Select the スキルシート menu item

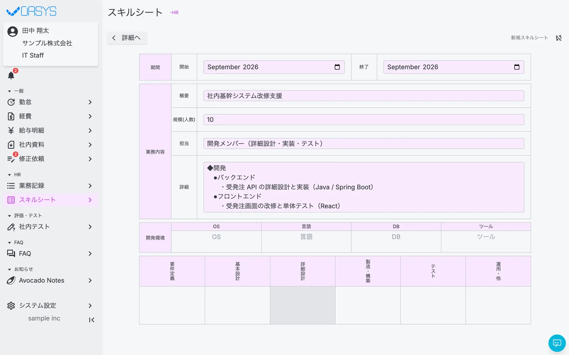point(51,200)
